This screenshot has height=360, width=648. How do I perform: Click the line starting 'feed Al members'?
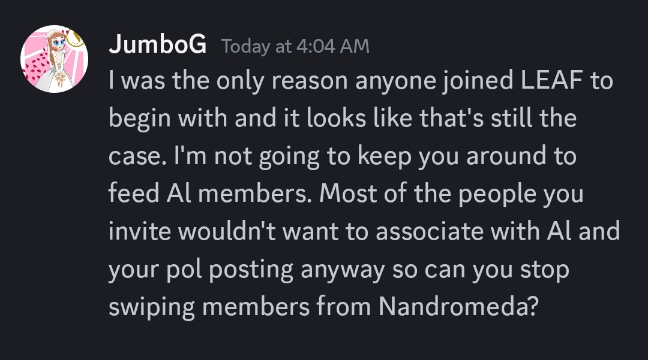(346, 193)
